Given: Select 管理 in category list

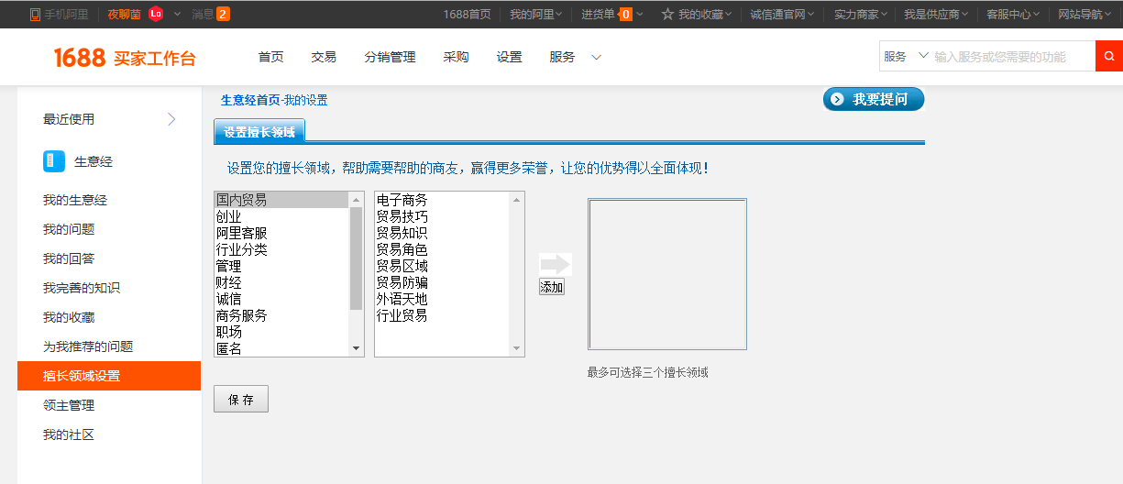Looking at the screenshot, I should [281, 266].
